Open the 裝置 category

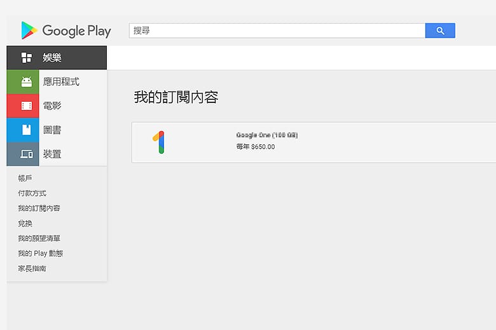[x=52, y=154]
